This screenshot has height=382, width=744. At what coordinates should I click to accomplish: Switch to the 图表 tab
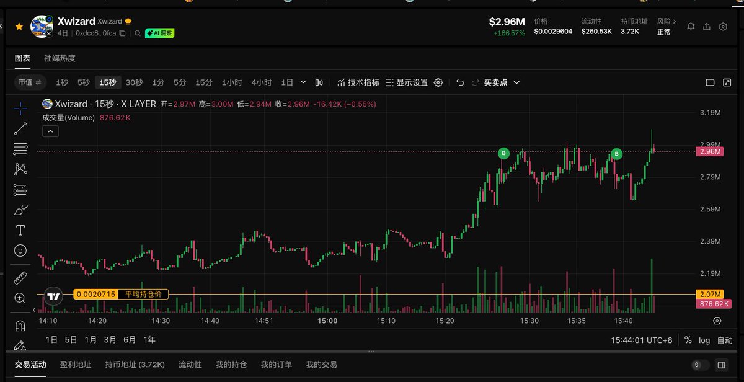click(22, 58)
